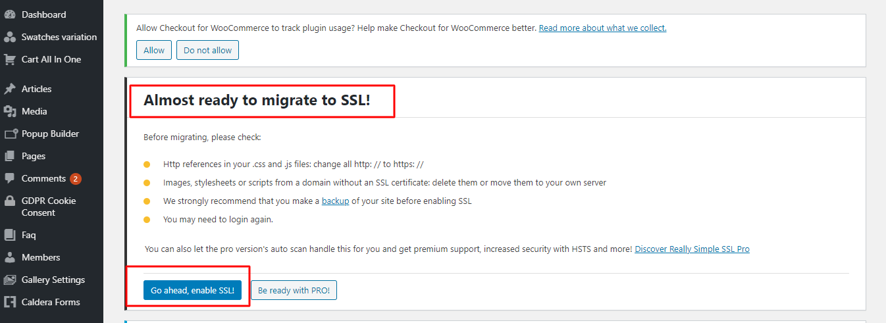Click the Articles pushpin icon
Image resolution: width=886 pixels, height=323 pixels.
pyautogui.click(x=10, y=89)
